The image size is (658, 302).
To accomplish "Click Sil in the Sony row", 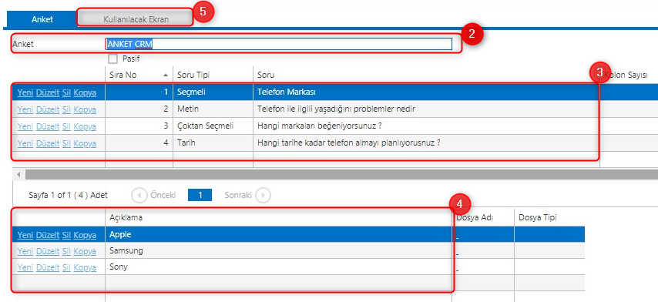I will point(66,267).
